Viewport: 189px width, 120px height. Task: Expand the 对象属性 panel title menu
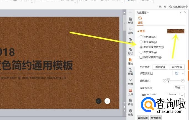[143, 12]
